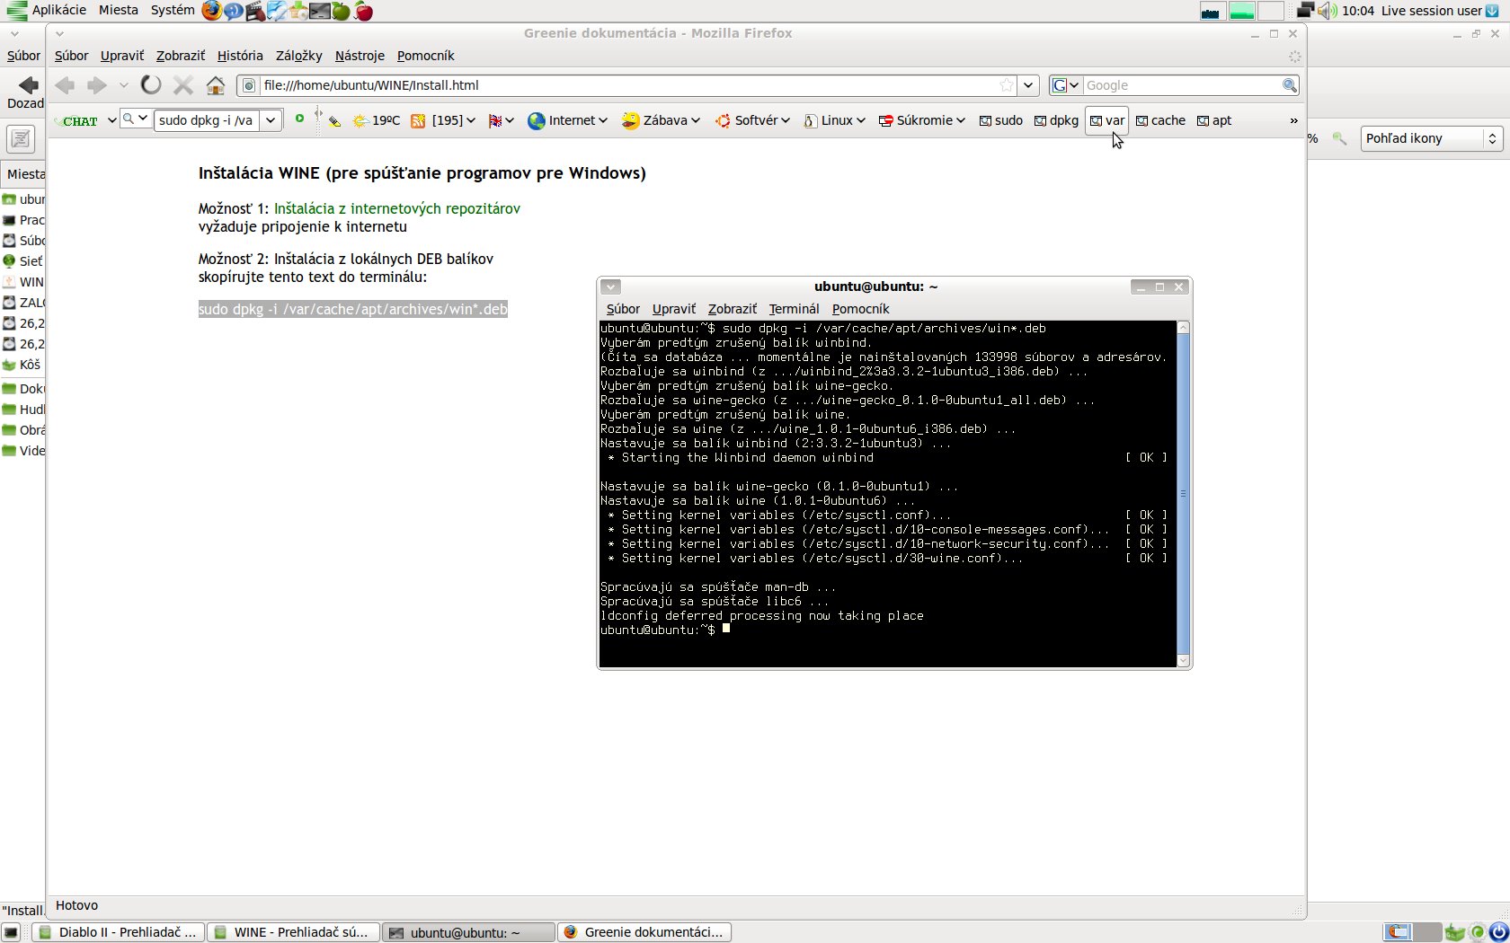Go to Firefox home page icon
Screen dimensions: 1510x943
pos(216,85)
